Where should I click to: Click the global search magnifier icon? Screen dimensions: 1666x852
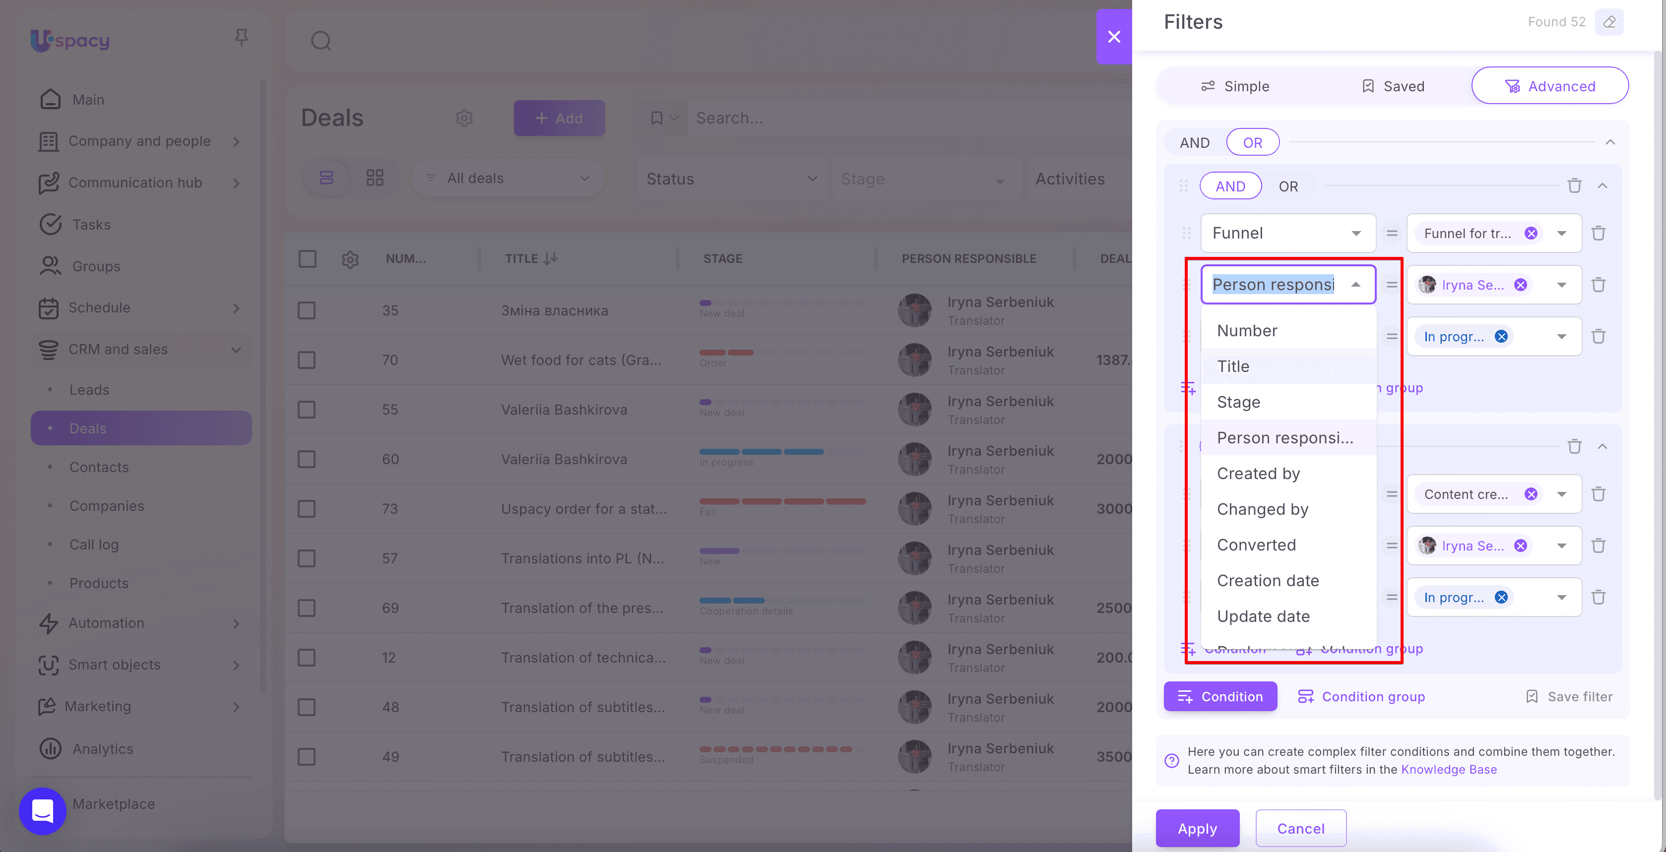[321, 41]
